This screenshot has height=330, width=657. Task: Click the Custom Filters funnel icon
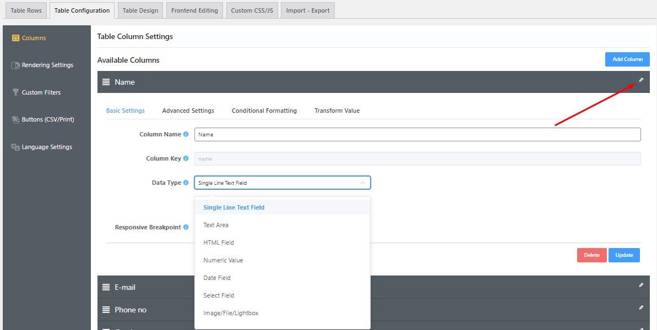click(15, 92)
